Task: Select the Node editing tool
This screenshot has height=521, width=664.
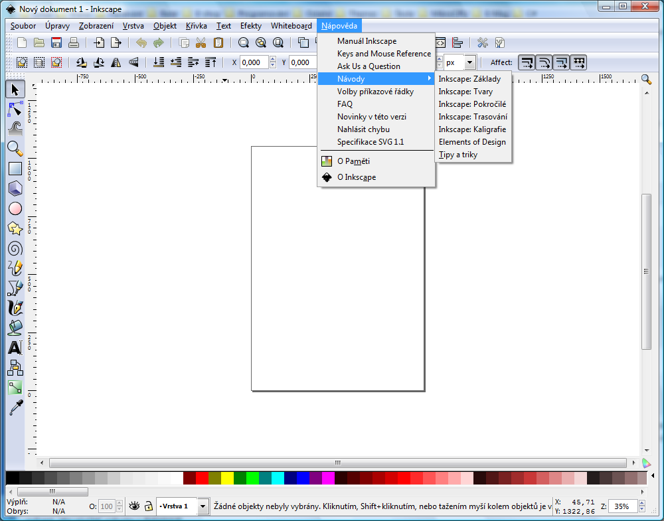Action: (15, 110)
